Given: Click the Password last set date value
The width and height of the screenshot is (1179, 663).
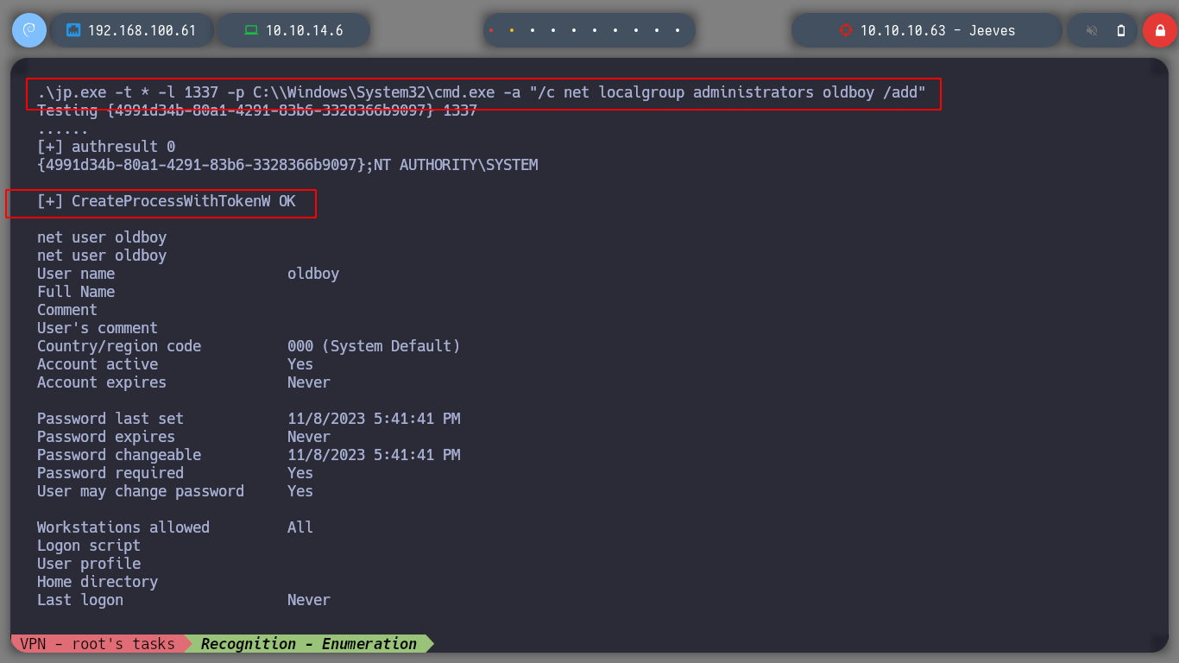Looking at the screenshot, I should 374,419.
